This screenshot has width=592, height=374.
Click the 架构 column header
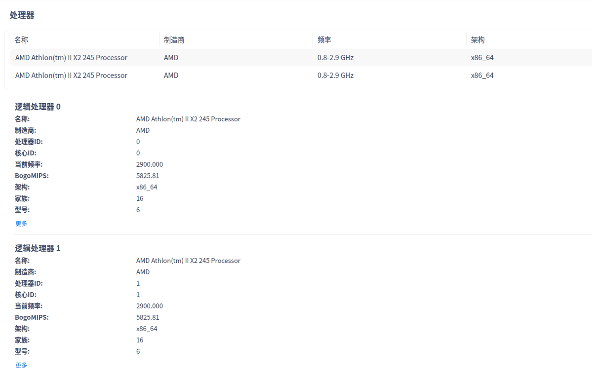(x=477, y=39)
